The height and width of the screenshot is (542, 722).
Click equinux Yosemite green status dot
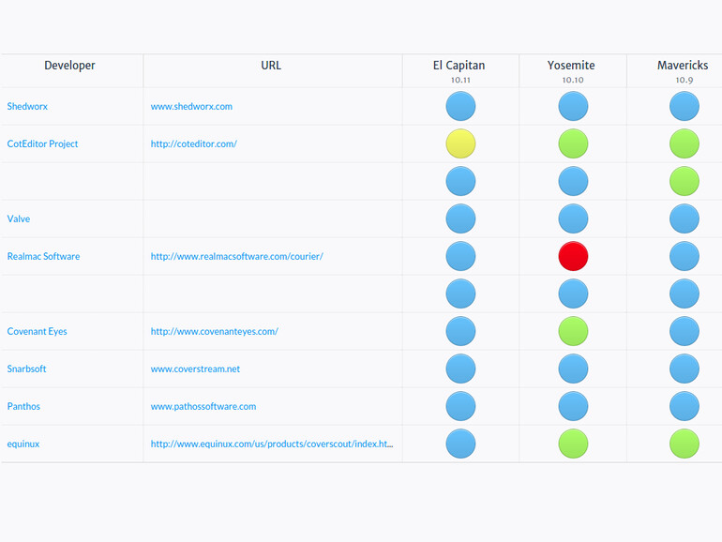tap(573, 444)
